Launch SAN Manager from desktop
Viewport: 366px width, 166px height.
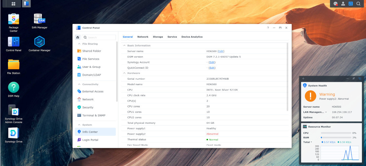click(x=39, y=21)
